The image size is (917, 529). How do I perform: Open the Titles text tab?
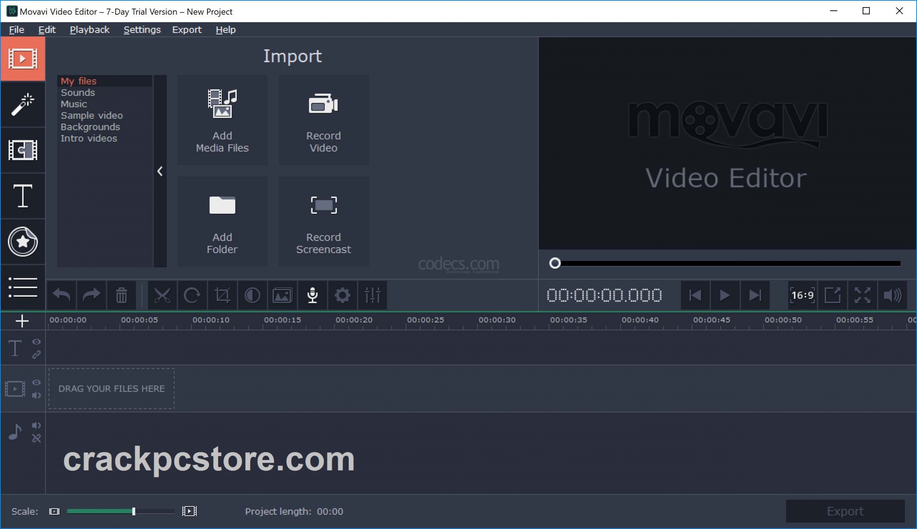[23, 196]
